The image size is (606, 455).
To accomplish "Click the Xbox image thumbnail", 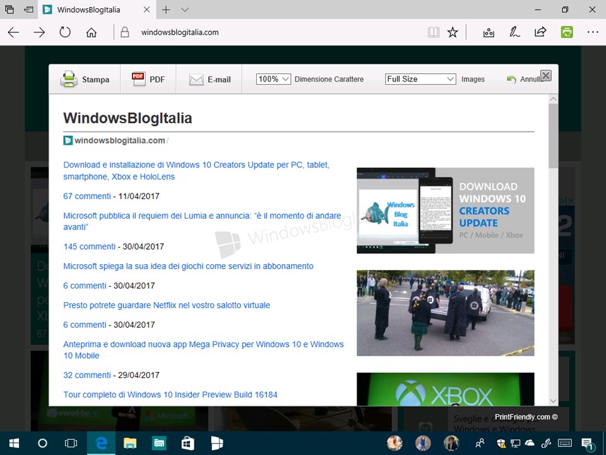I will (x=445, y=389).
